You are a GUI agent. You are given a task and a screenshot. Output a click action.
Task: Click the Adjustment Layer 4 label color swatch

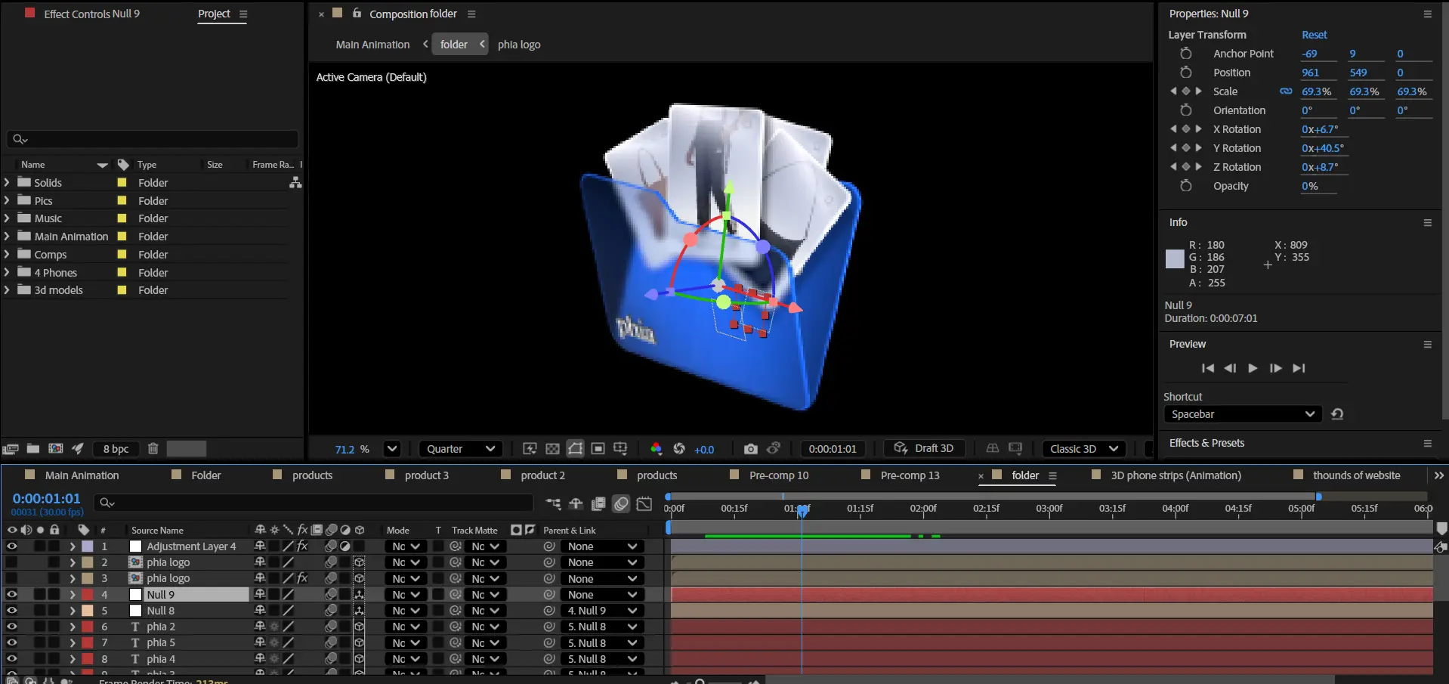pyautogui.click(x=88, y=546)
